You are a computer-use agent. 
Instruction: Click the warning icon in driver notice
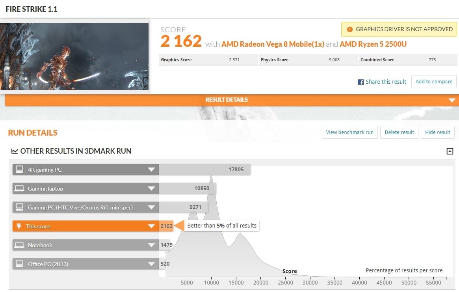point(349,29)
